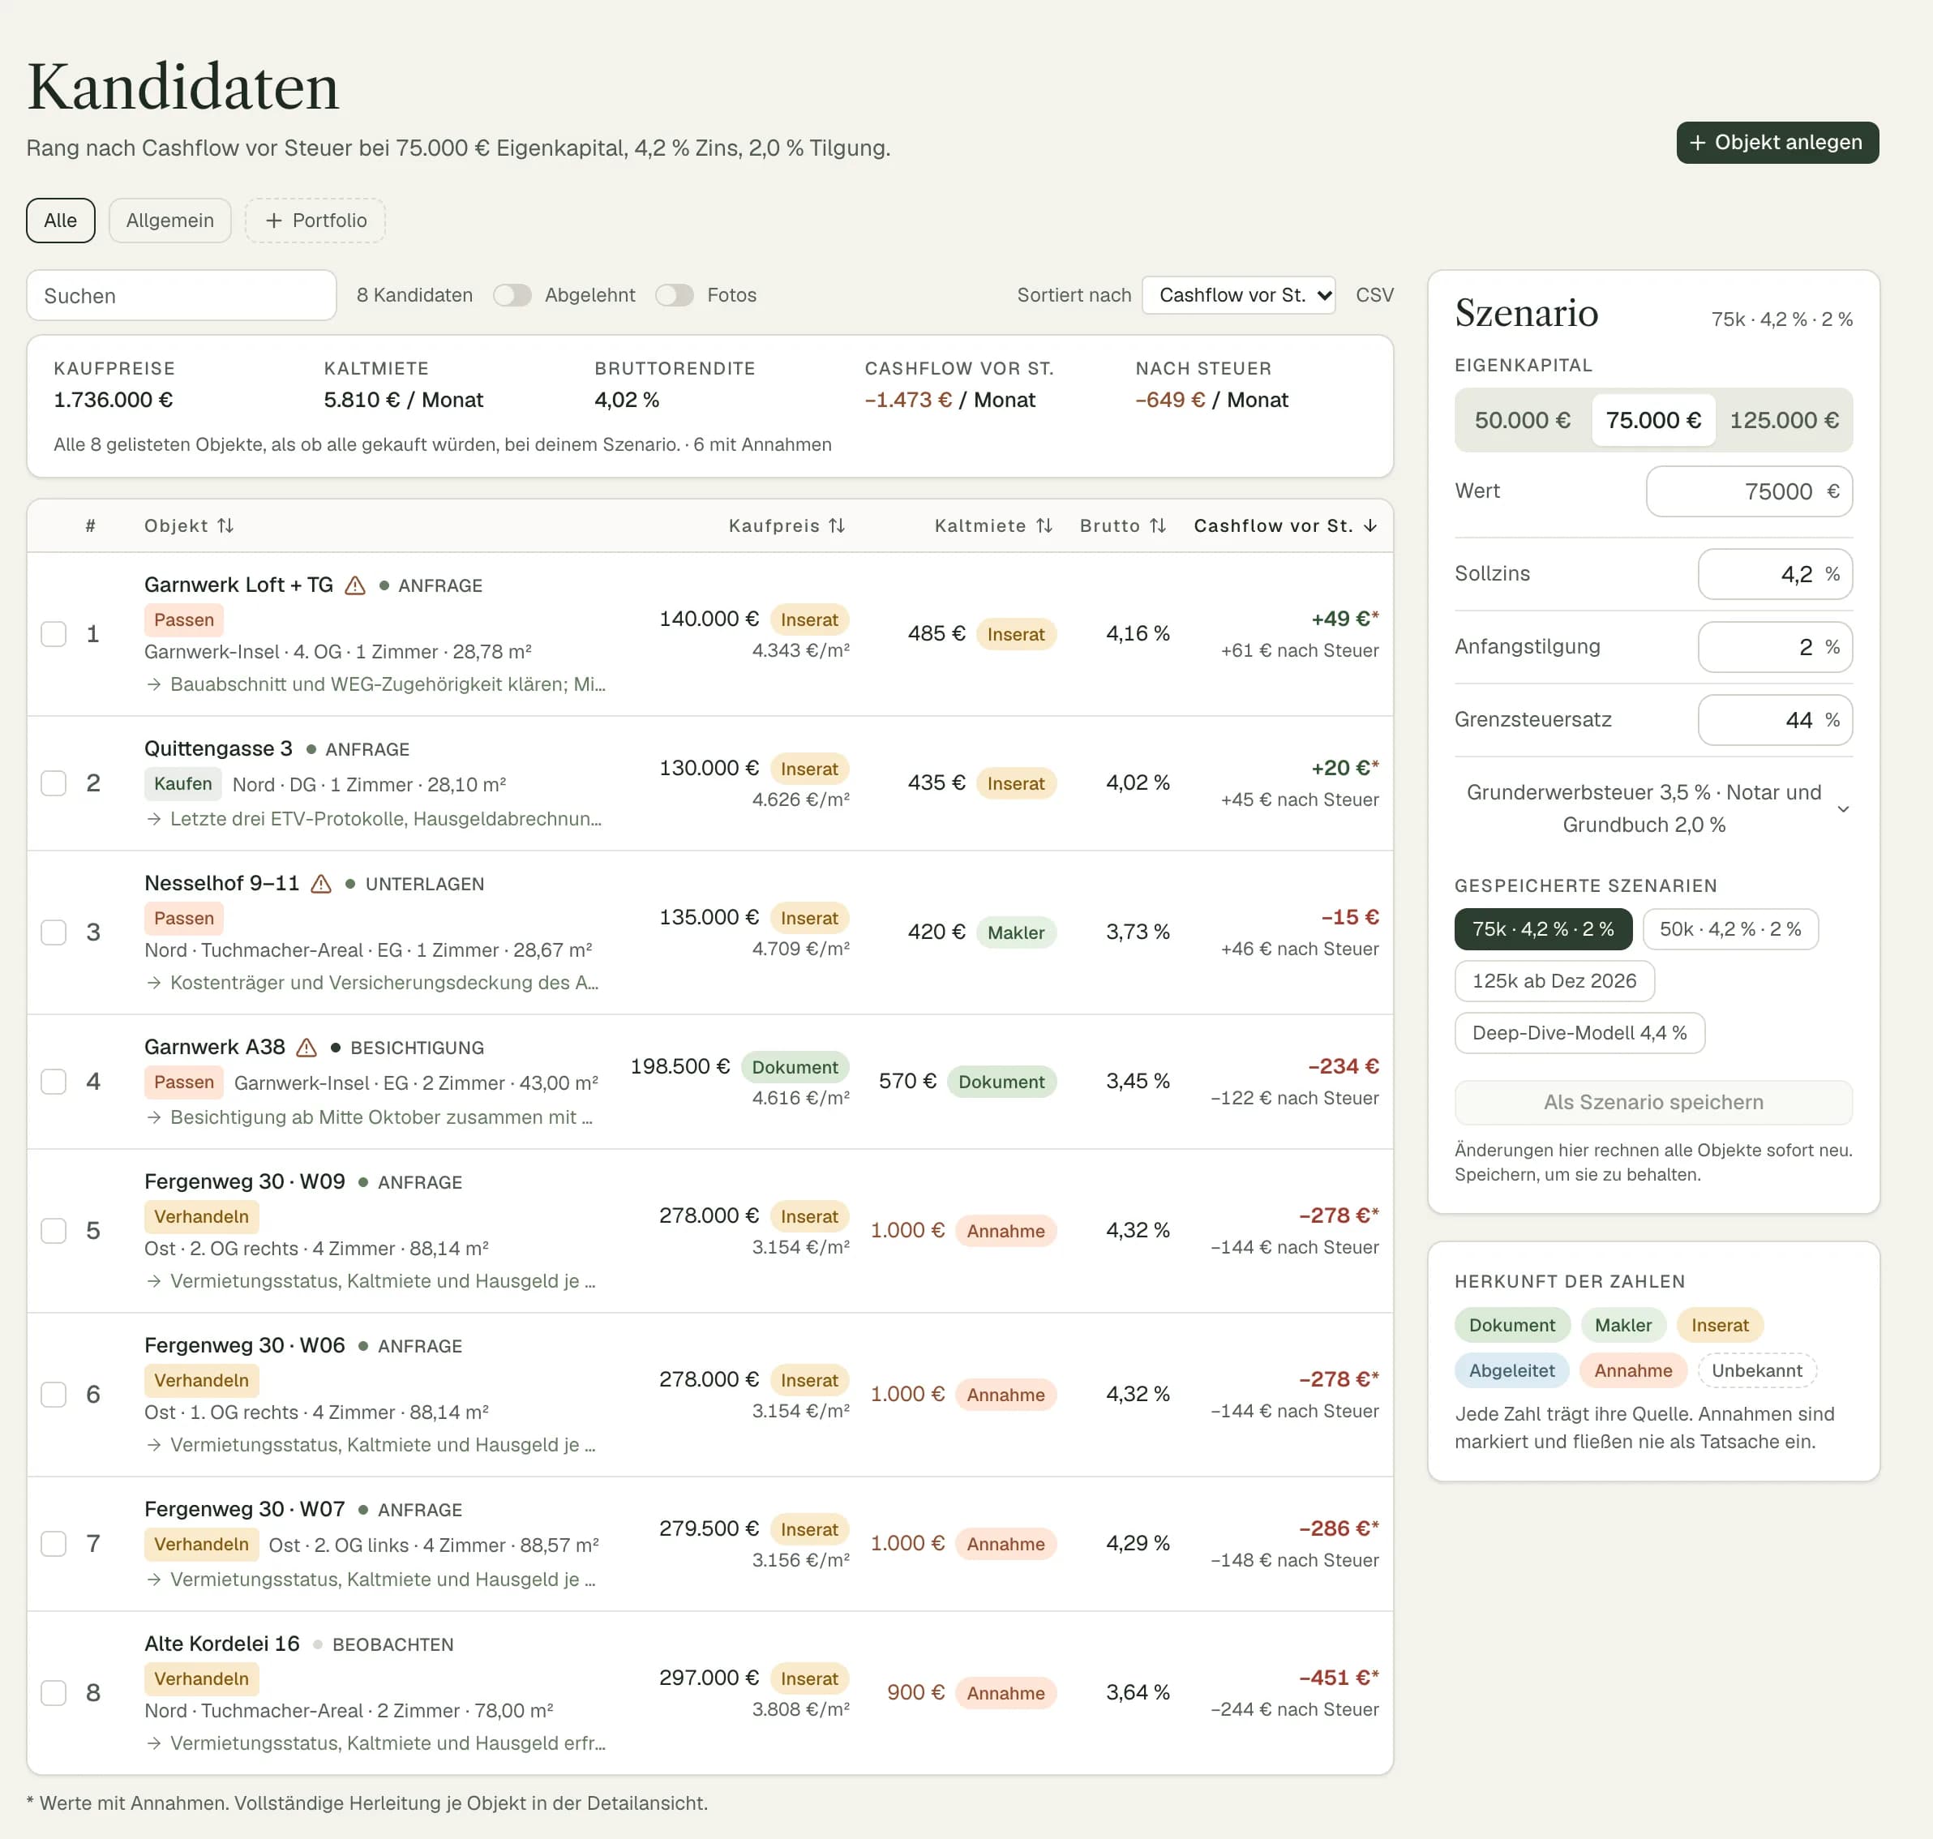Screen dimensions: 1933x1839
Task: Click the Dokument legend tag under Herkunft der Zahlen
Action: coord(1511,1324)
